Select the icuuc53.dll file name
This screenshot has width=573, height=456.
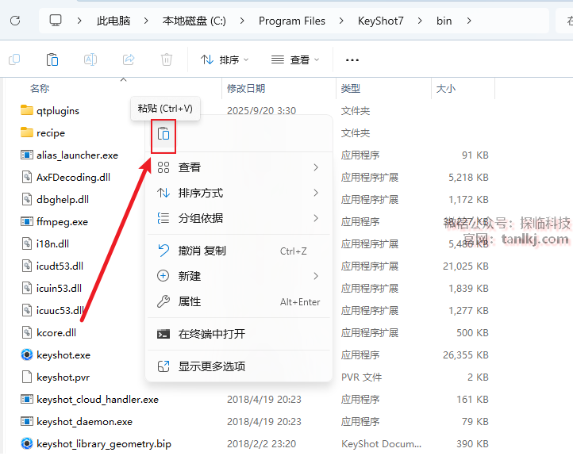click(60, 311)
